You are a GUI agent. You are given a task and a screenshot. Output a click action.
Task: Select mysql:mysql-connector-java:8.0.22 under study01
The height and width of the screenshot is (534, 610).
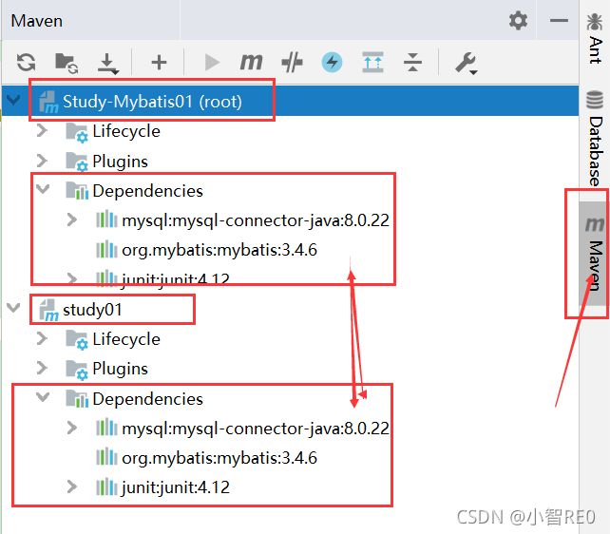pos(256,429)
